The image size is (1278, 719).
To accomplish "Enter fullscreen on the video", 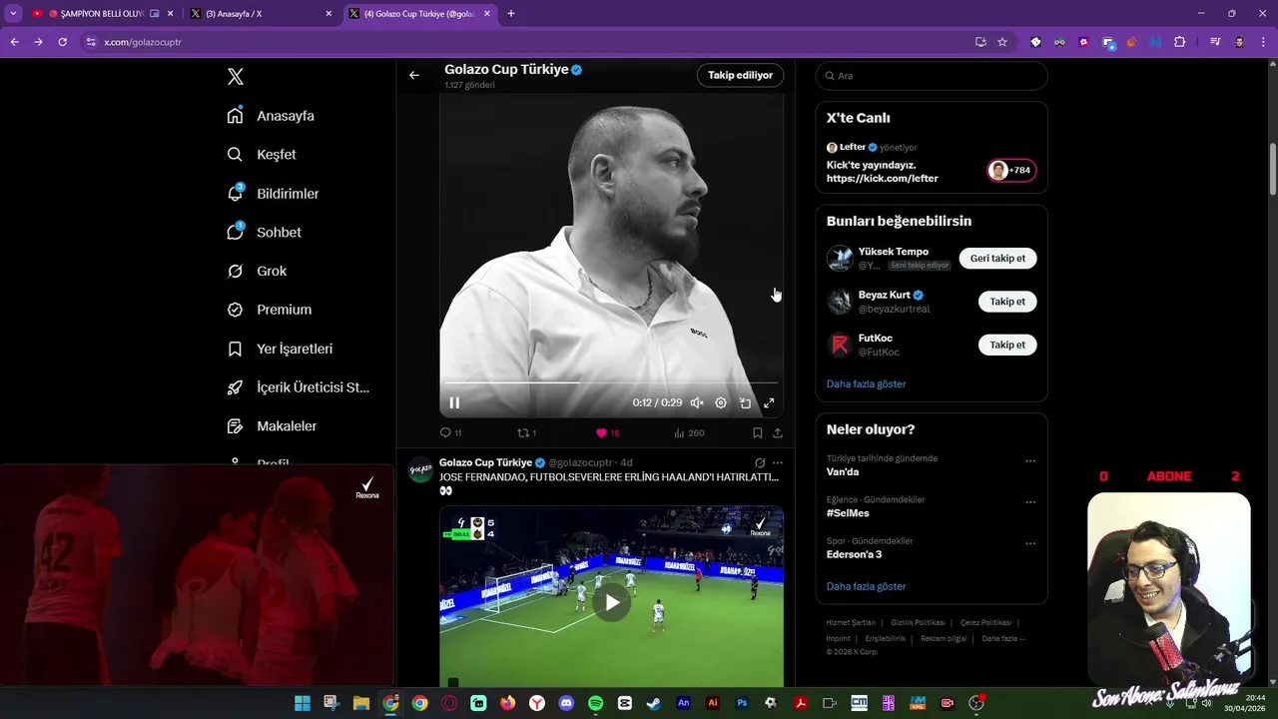I will [769, 402].
